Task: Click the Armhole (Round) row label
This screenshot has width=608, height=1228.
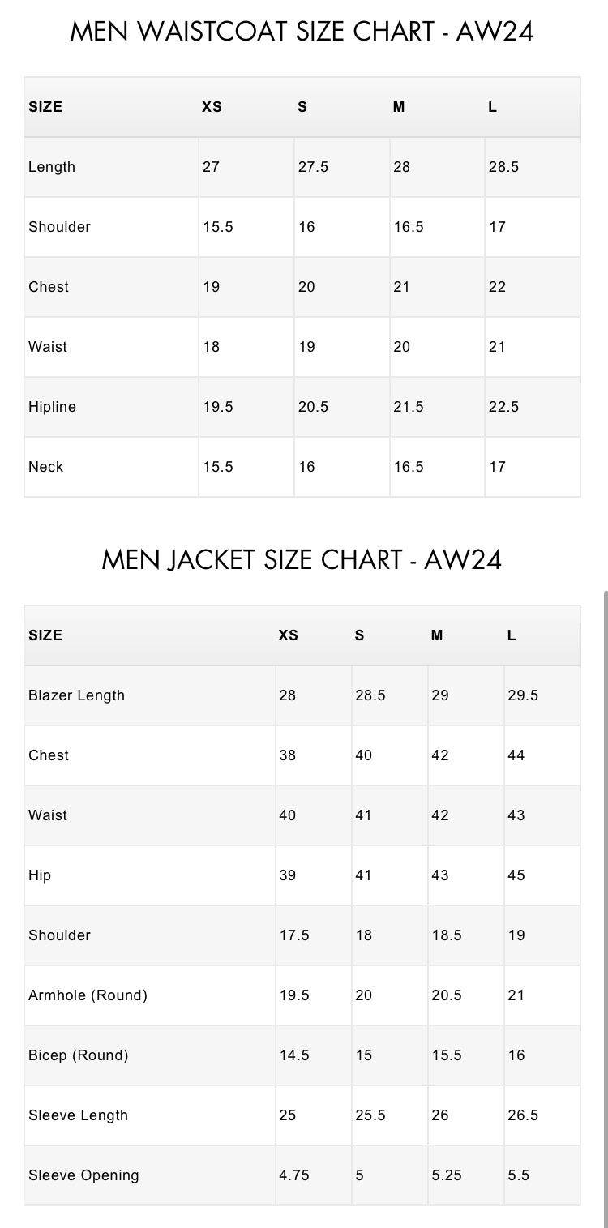Action: point(88,995)
